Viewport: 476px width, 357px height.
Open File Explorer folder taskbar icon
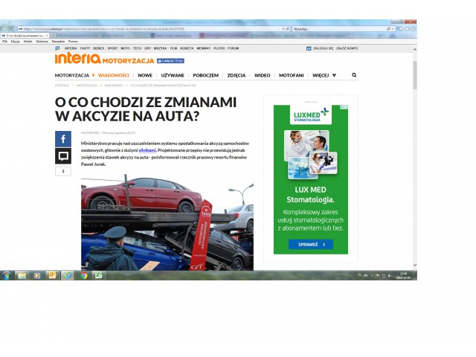pos(22,275)
